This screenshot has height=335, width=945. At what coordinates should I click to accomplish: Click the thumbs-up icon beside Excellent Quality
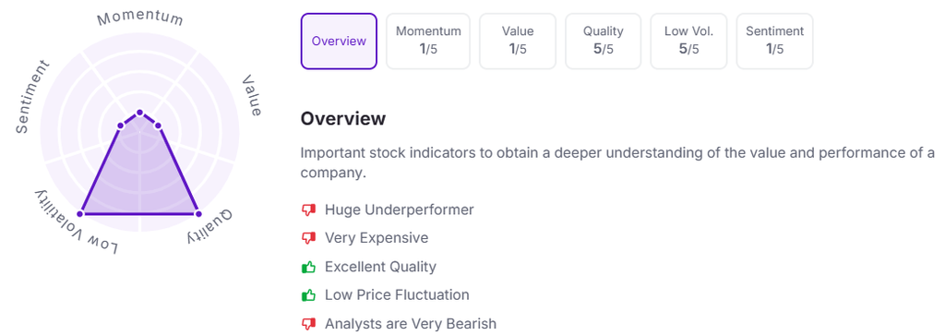click(x=308, y=267)
